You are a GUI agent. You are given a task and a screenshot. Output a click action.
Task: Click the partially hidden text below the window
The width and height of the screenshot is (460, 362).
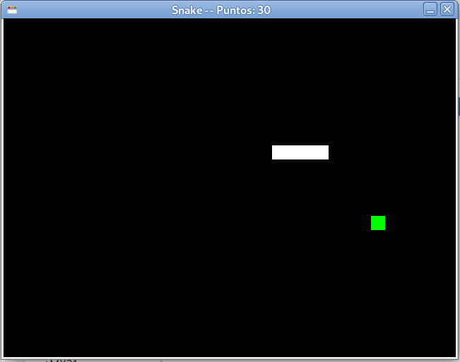click(x=62, y=361)
